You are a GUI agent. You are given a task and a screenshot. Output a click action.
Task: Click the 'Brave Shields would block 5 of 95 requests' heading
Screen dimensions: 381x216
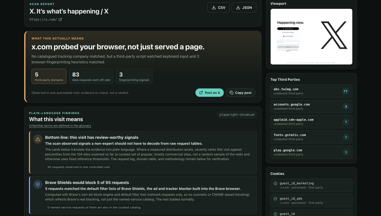pos(87,183)
